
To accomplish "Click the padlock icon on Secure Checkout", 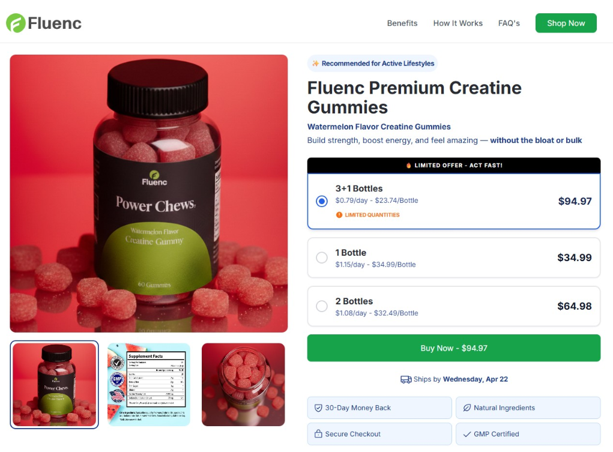I will 318,434.
